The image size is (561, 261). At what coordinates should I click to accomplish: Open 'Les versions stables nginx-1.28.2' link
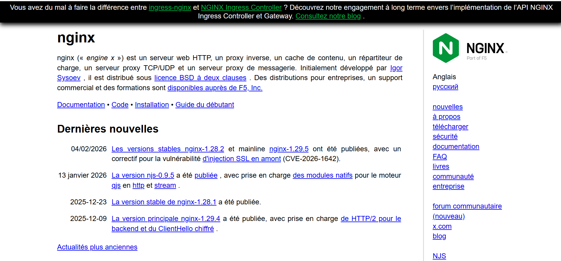pyautogui.click(x=168, y=149)
